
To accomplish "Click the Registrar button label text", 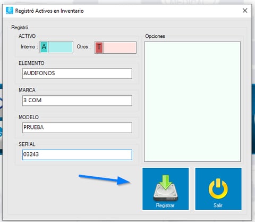I will pos(165,205).
